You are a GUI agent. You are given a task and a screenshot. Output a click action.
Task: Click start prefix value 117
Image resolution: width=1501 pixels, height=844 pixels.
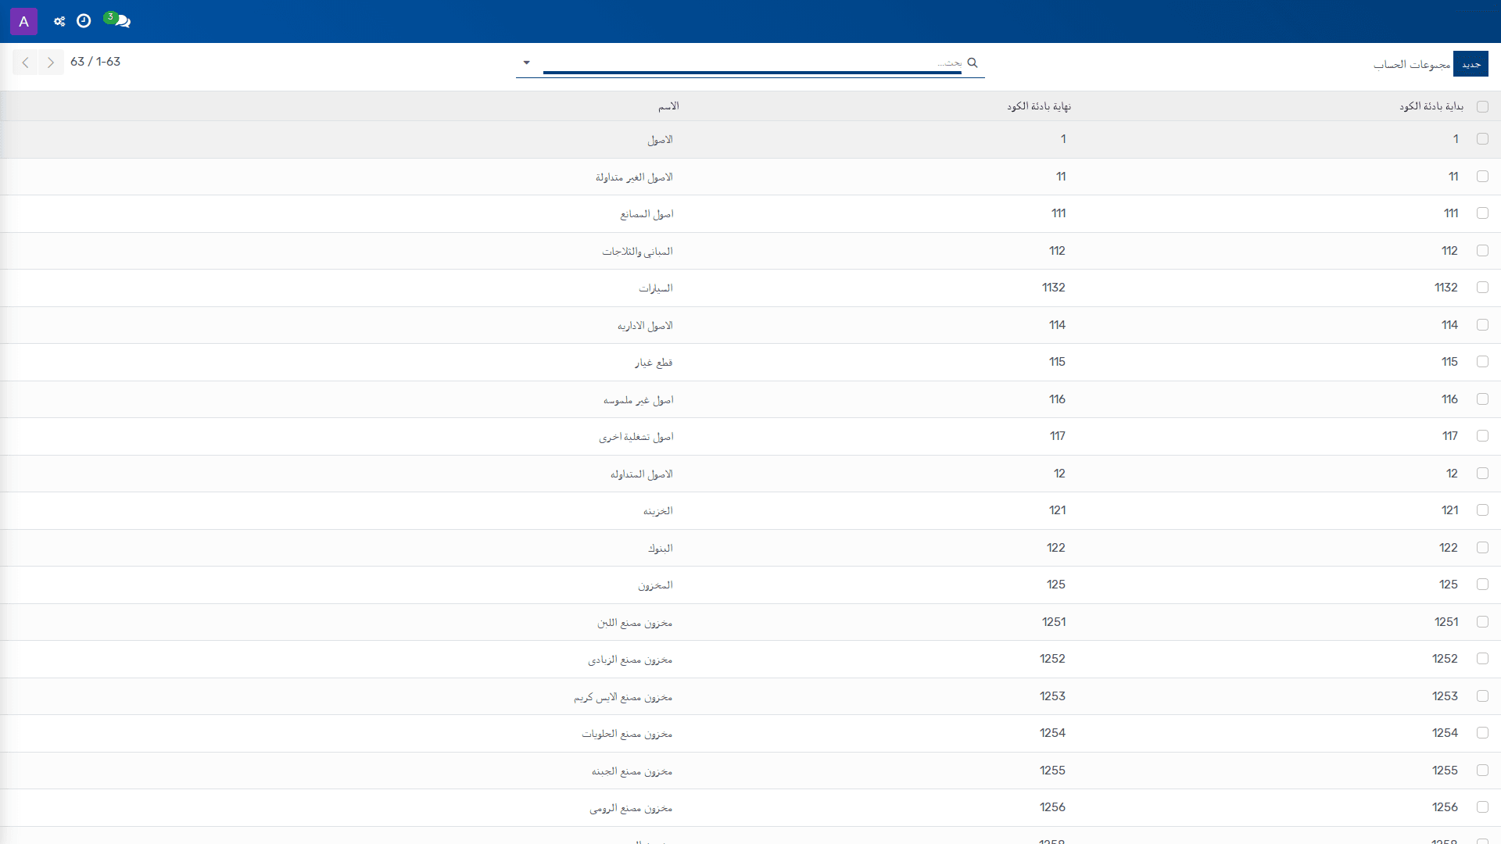(x=1450, y=436)
